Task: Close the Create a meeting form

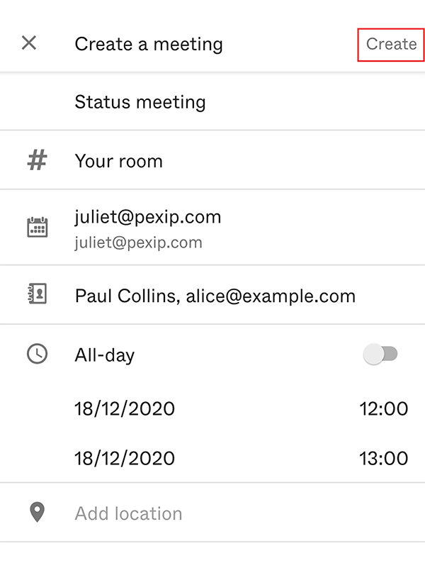Action: click(28, 43)
